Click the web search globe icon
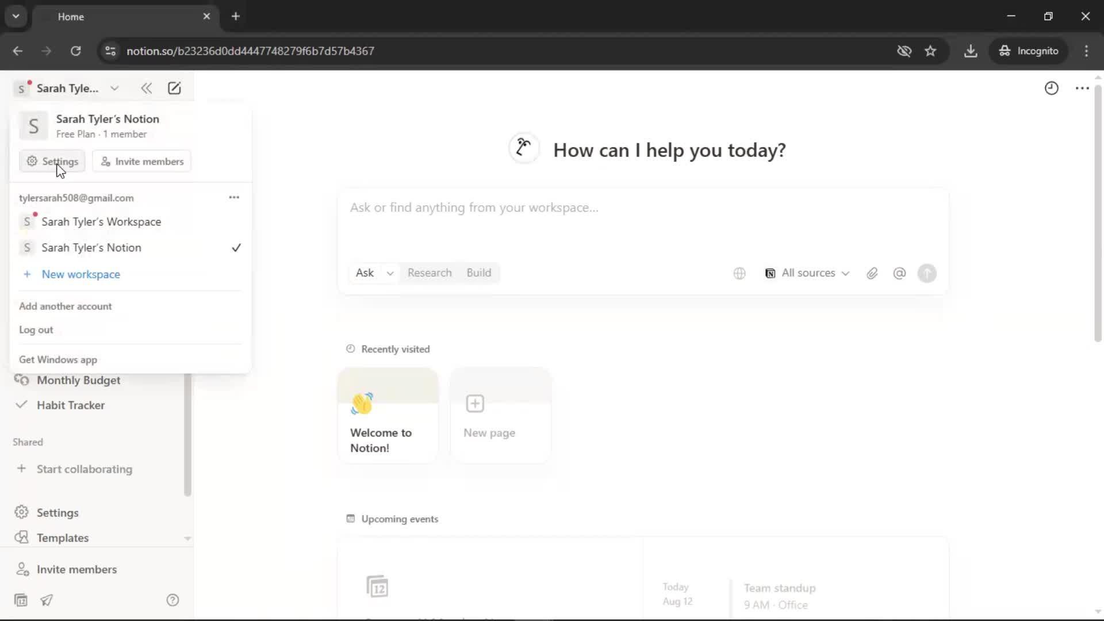The image size is (1104, 621). [739, 273]
